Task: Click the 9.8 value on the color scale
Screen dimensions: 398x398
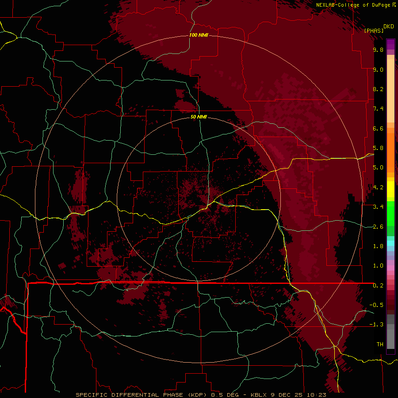Action: pyautogui.click(x=378, y=50)
